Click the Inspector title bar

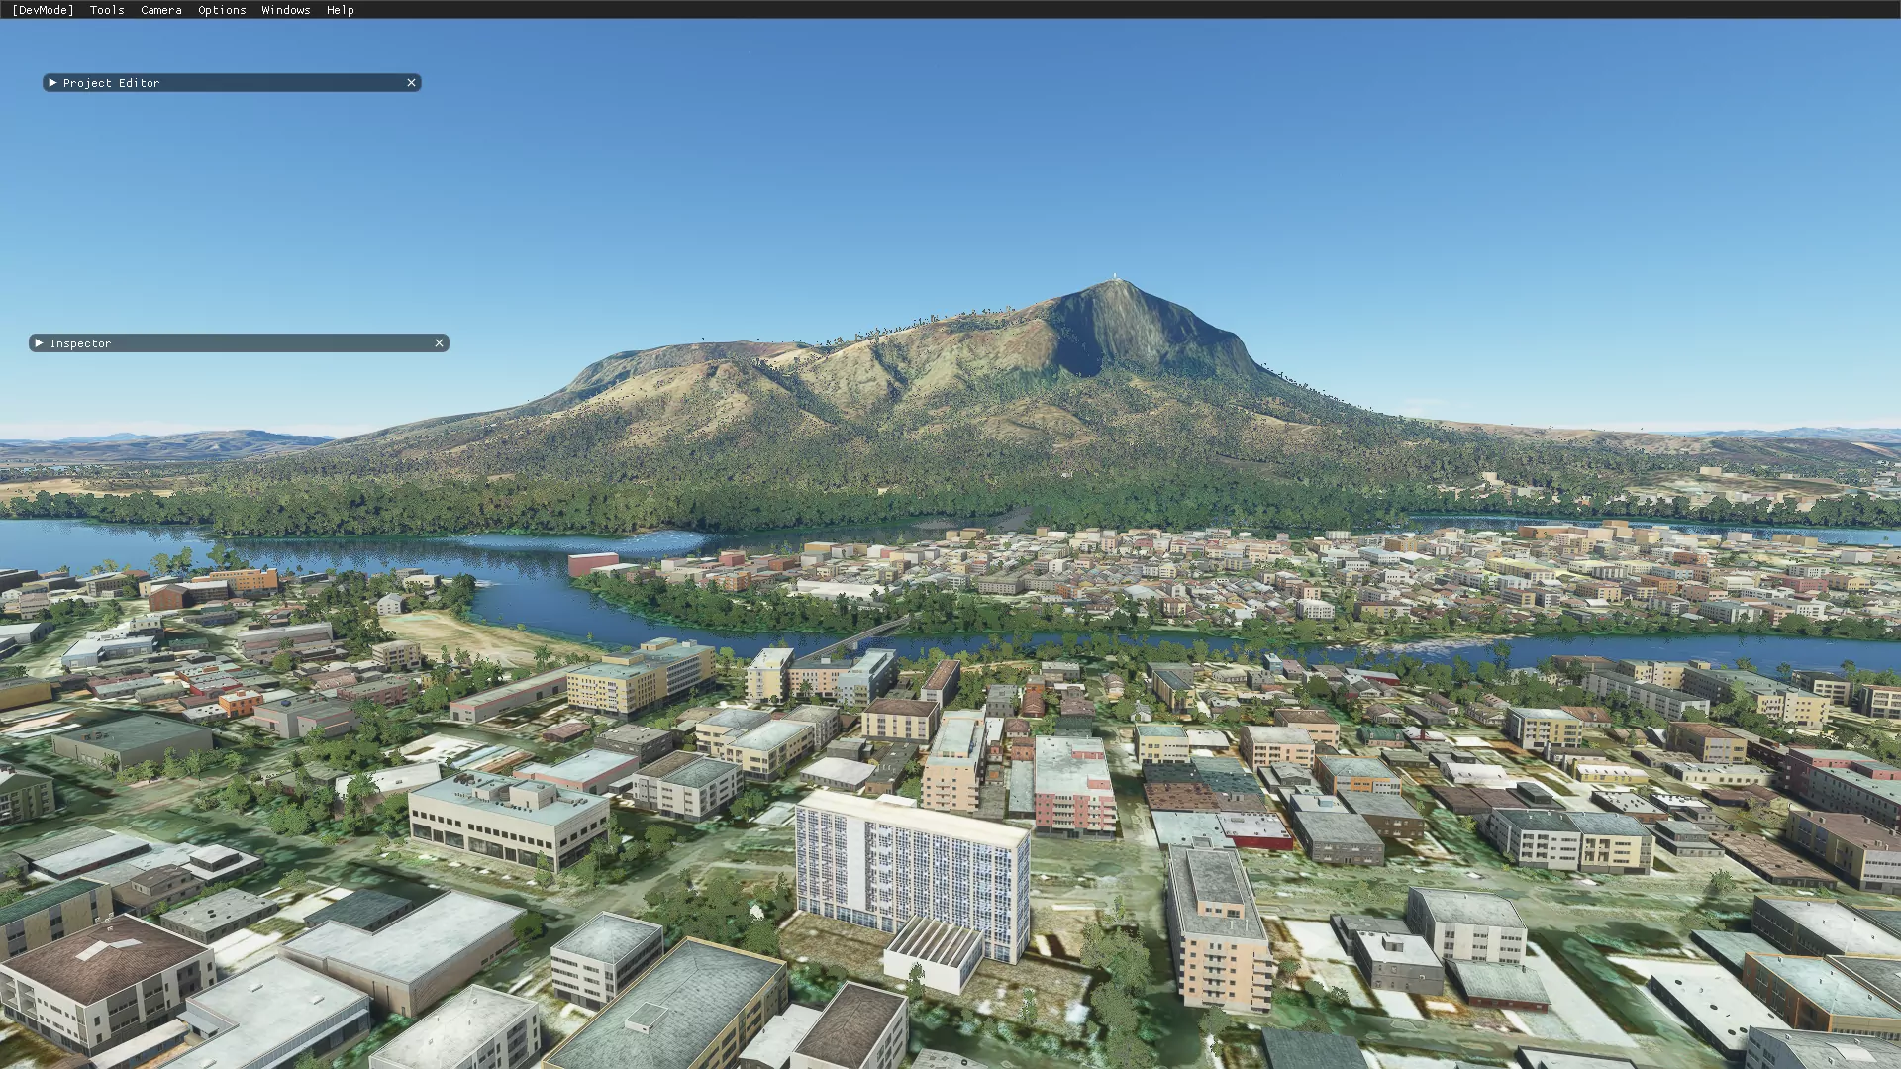238,343
